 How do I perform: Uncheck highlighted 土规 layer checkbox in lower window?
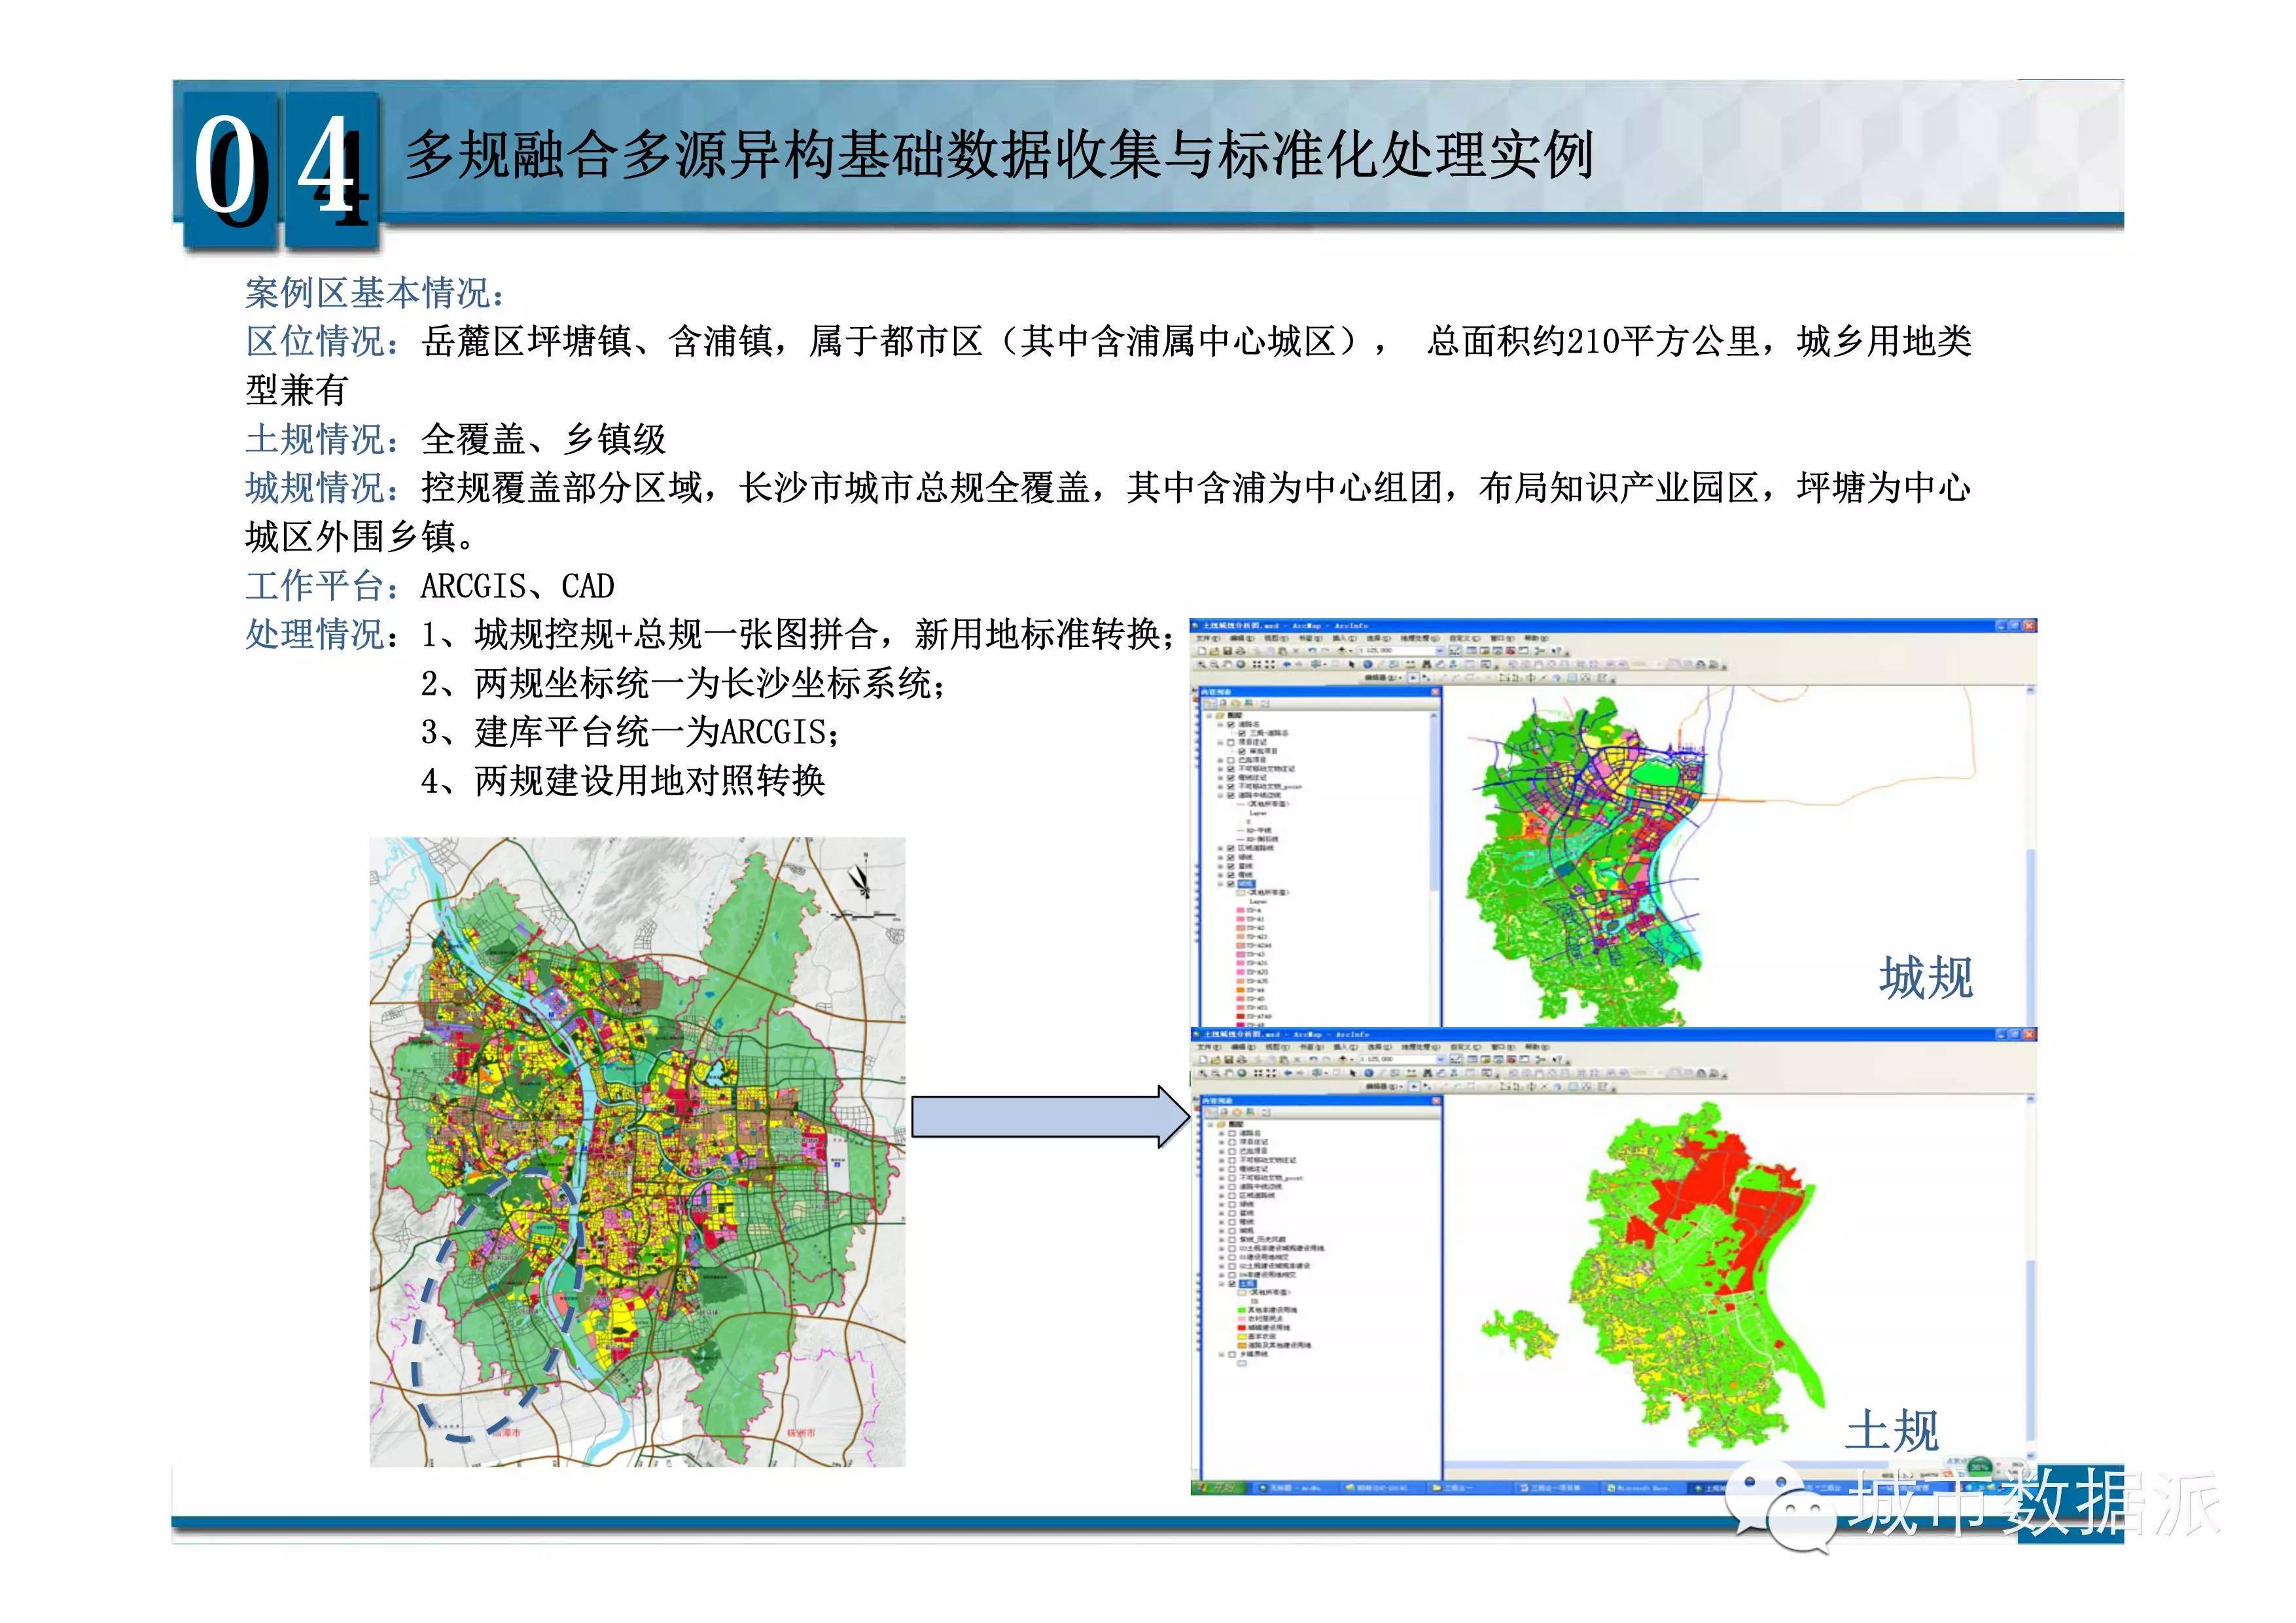pos(1232,1284)
